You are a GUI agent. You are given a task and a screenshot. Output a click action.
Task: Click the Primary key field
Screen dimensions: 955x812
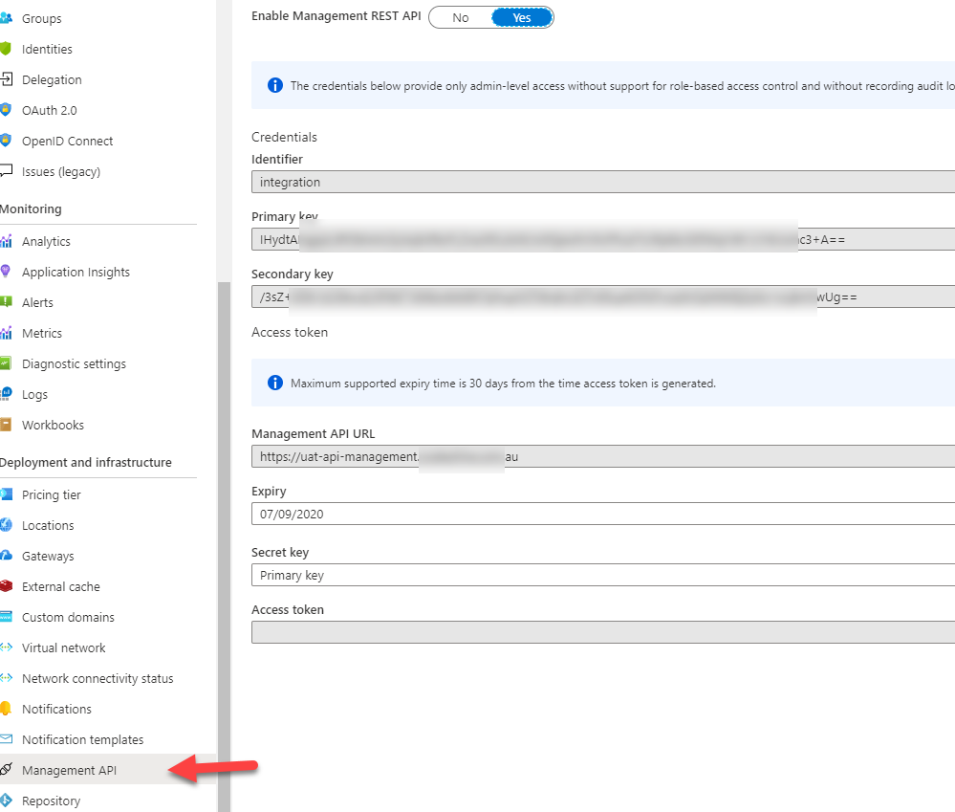[x=602, y=239]
